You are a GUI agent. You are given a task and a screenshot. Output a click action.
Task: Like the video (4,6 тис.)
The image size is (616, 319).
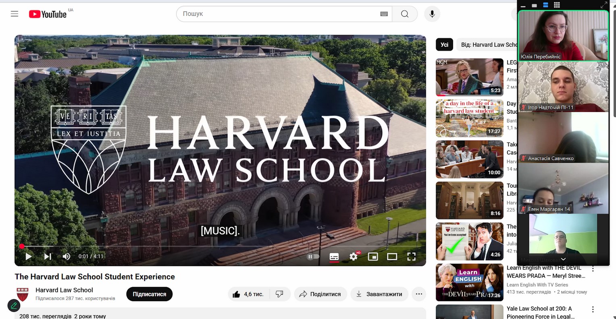[248, 294]
